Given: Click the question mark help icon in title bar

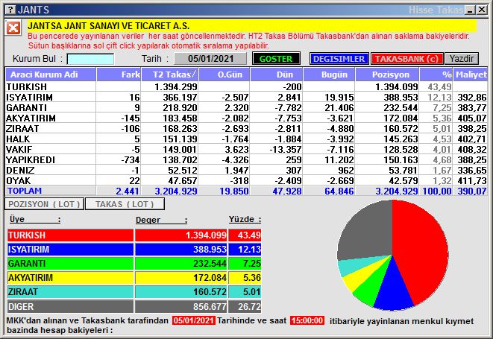Looking at the screenshot, I should tap(10, 10).
